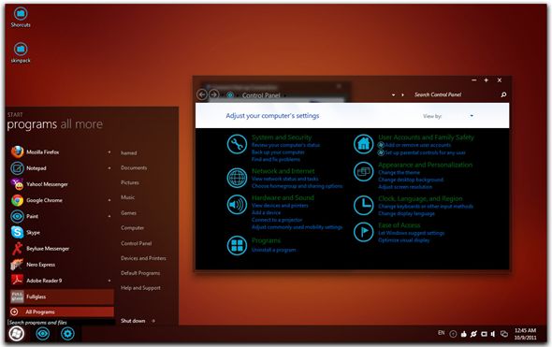The height and width of the screenshot is (347, 552).
Task: Open the eye icon on taskbar
Action: (43, 333)
